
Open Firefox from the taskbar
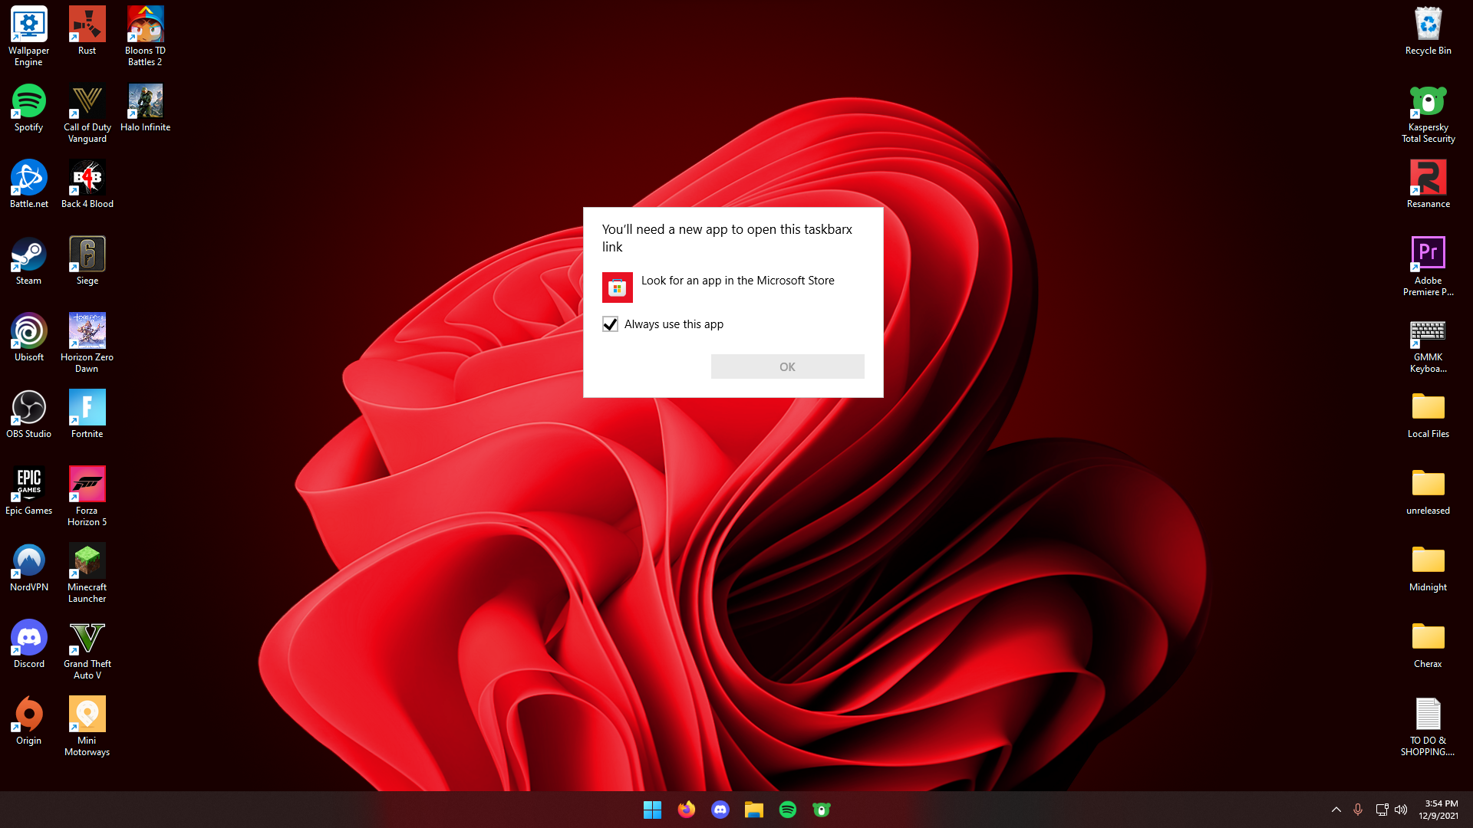pos(687,809)
